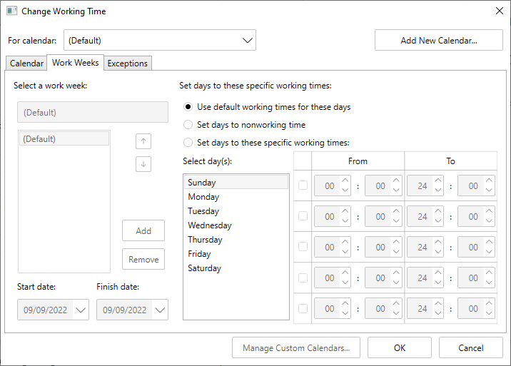Increase the first row From hour spinner
This screenshot has width=511, height=366.
(345, 181)
